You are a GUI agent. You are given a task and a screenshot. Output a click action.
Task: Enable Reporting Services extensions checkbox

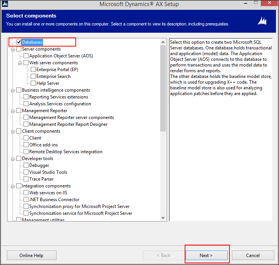(x=26, y=97)
